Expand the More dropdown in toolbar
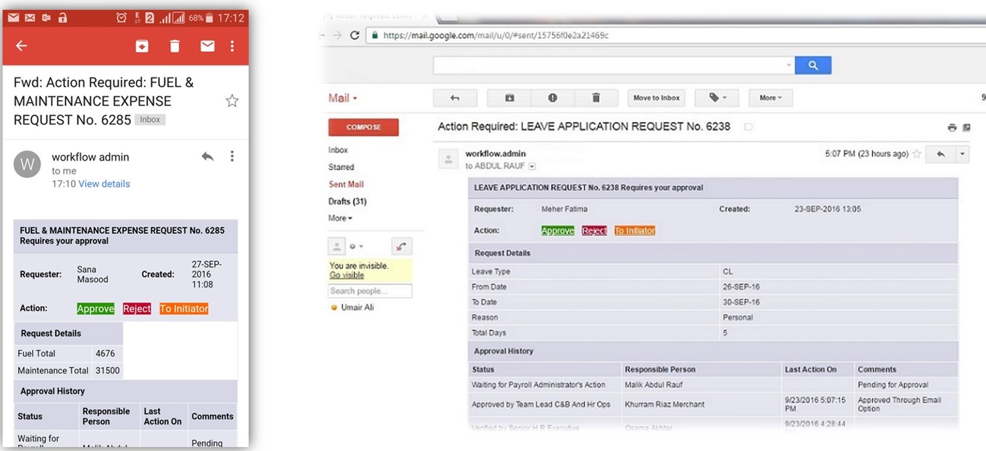Screen dimensions: 986x451 click(770, 98)
